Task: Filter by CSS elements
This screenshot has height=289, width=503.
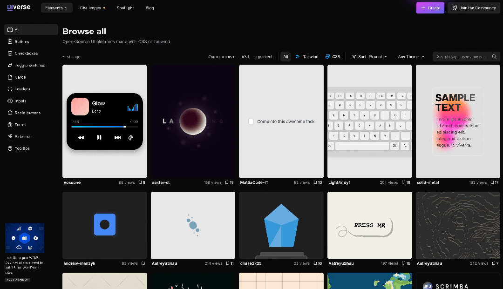Action: pos(333,57)
